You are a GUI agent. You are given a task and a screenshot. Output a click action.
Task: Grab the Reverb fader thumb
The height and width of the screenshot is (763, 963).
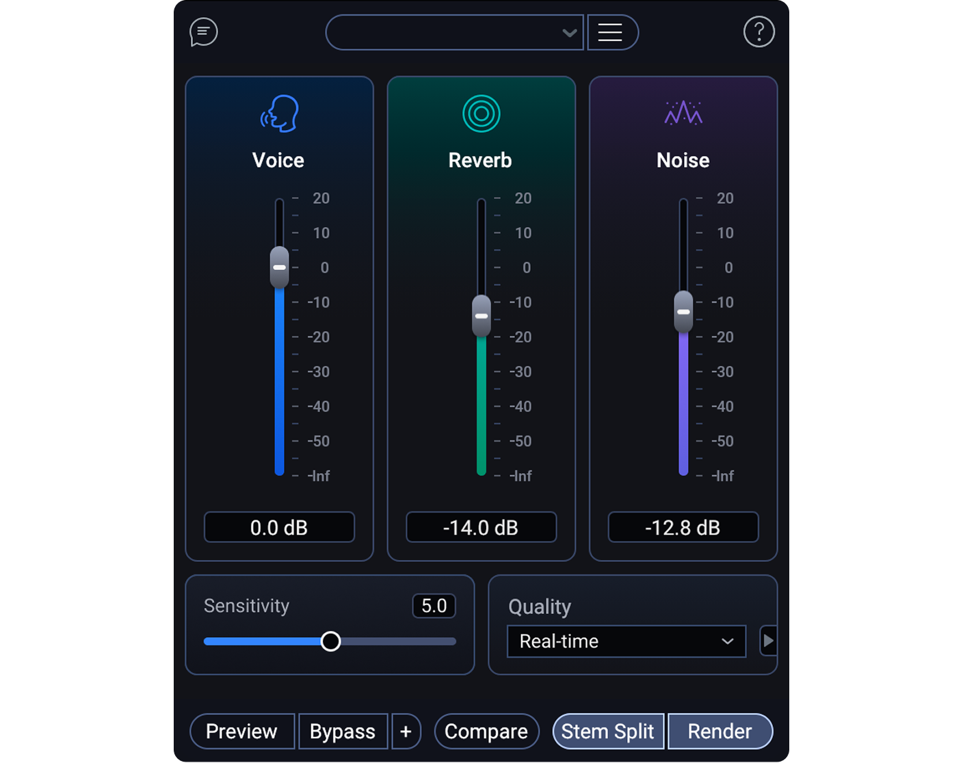click(481, 316)
